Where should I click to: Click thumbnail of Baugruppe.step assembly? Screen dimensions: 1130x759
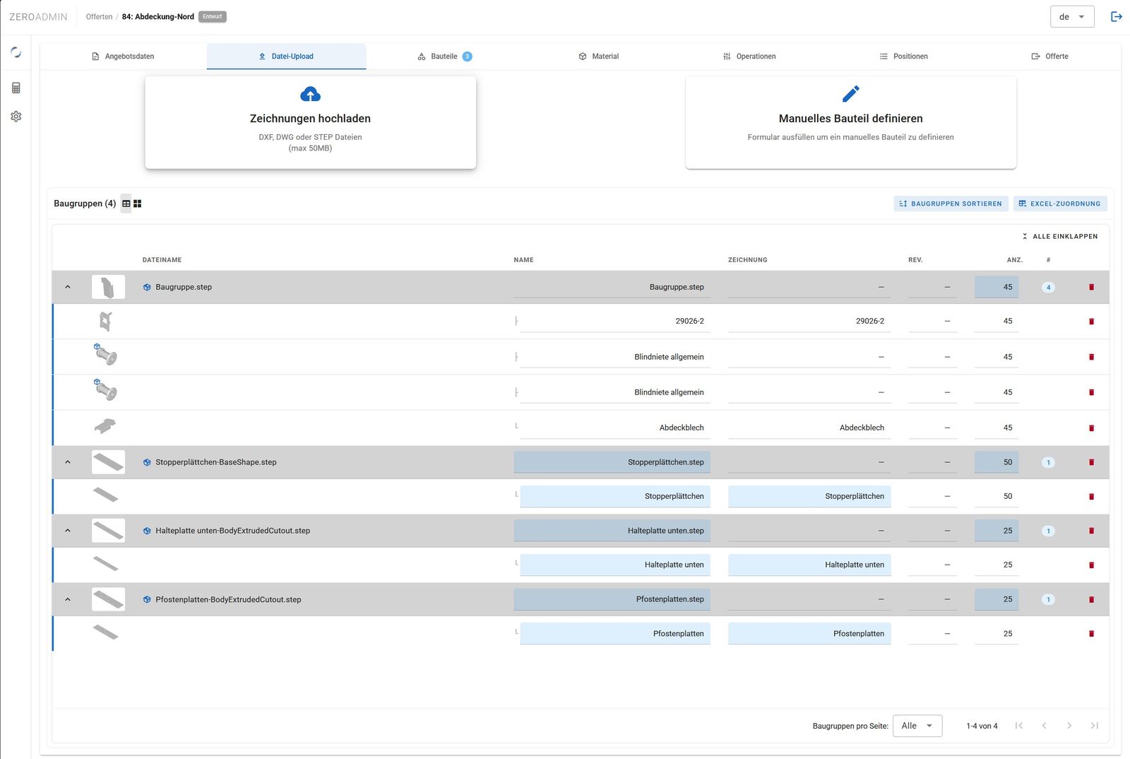(108, 287)
